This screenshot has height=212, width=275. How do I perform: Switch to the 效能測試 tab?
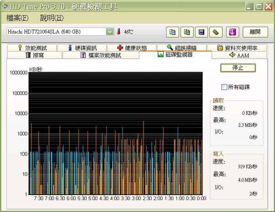tap(32, 48)
